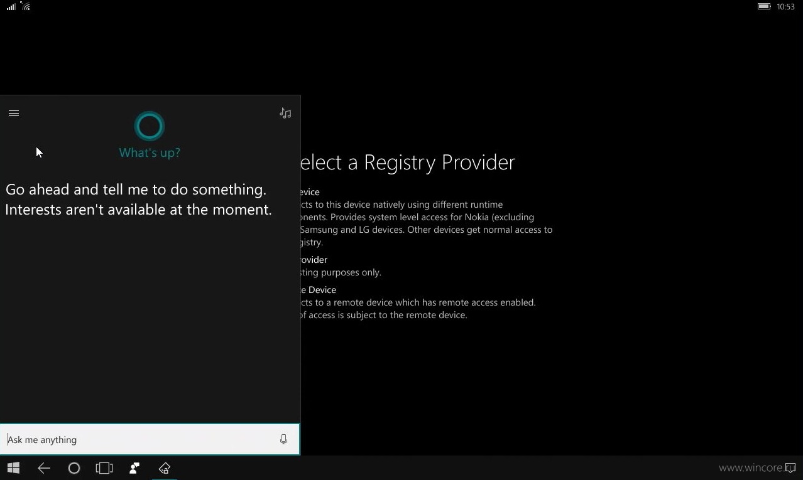Screen dimensions: 803x480
Task: Click 'Interests aren't available at the moment.'
Action: [138, 210]
